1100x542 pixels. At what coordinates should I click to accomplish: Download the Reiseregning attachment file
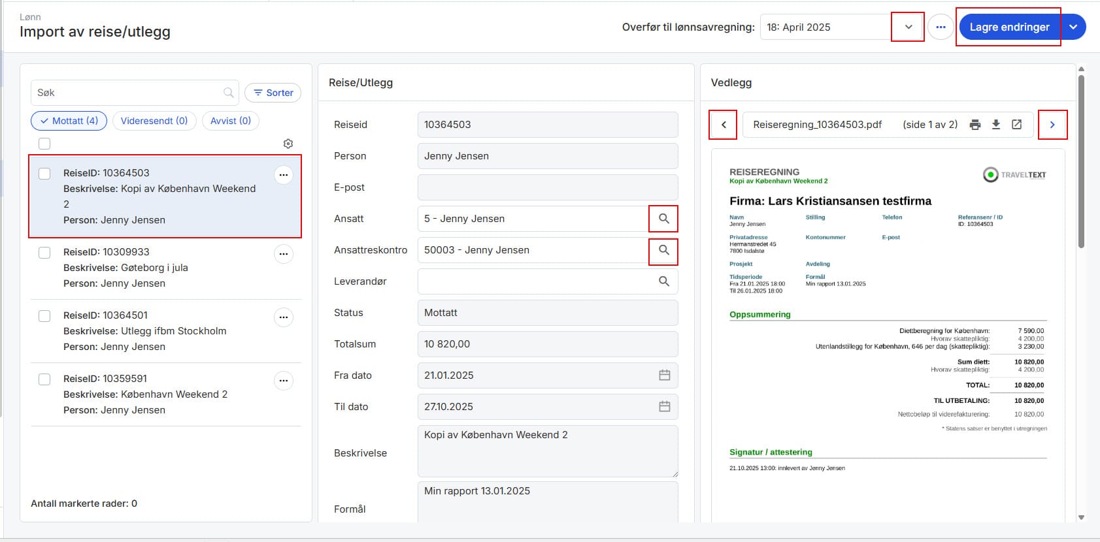tap(996, 125)
